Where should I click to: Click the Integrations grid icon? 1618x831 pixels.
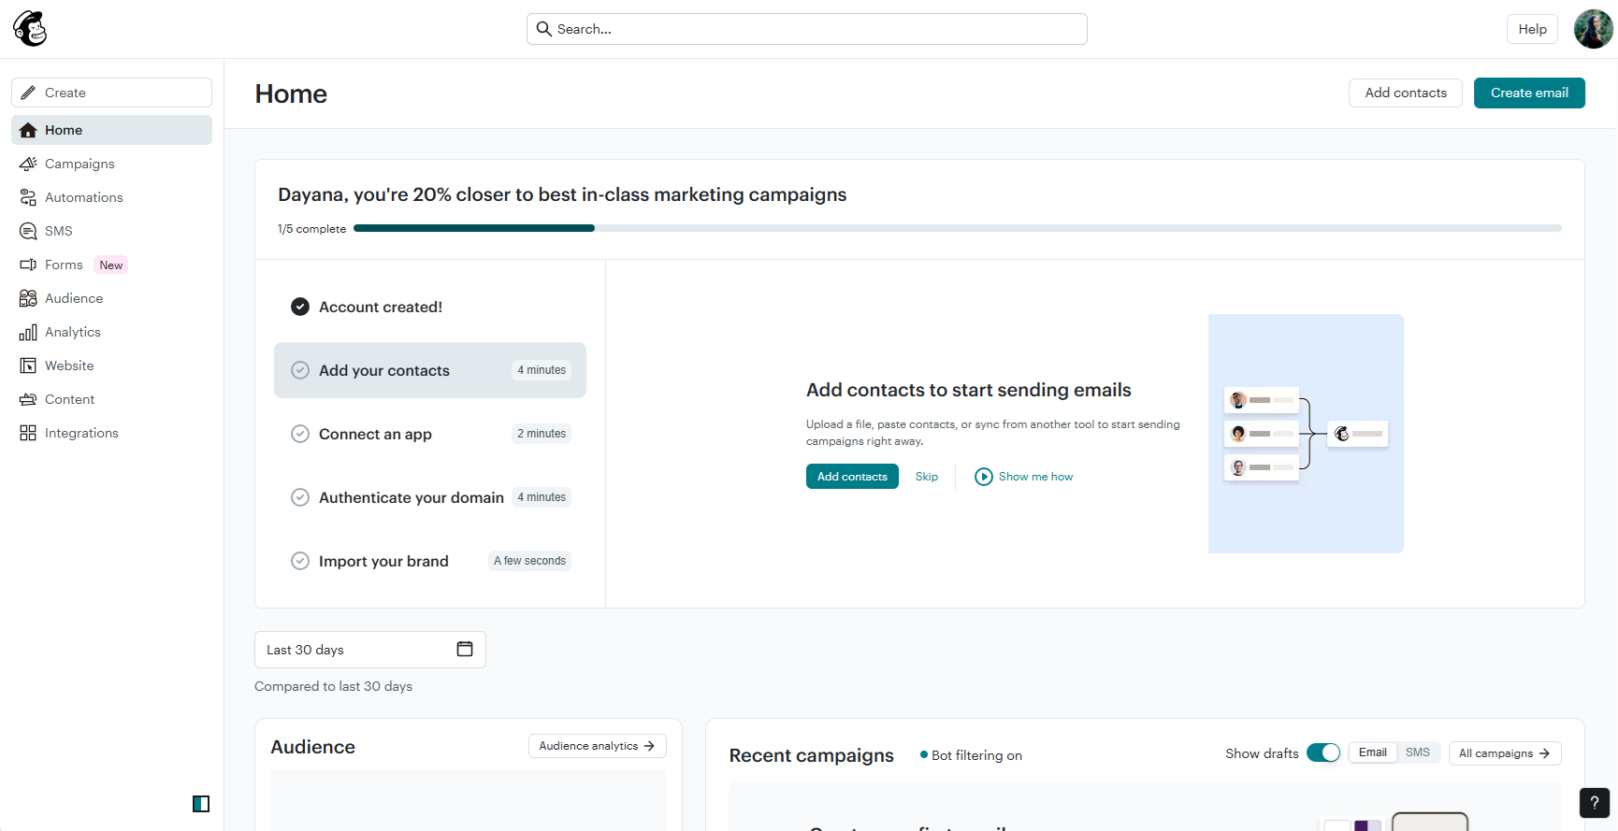tap(28, 433)
